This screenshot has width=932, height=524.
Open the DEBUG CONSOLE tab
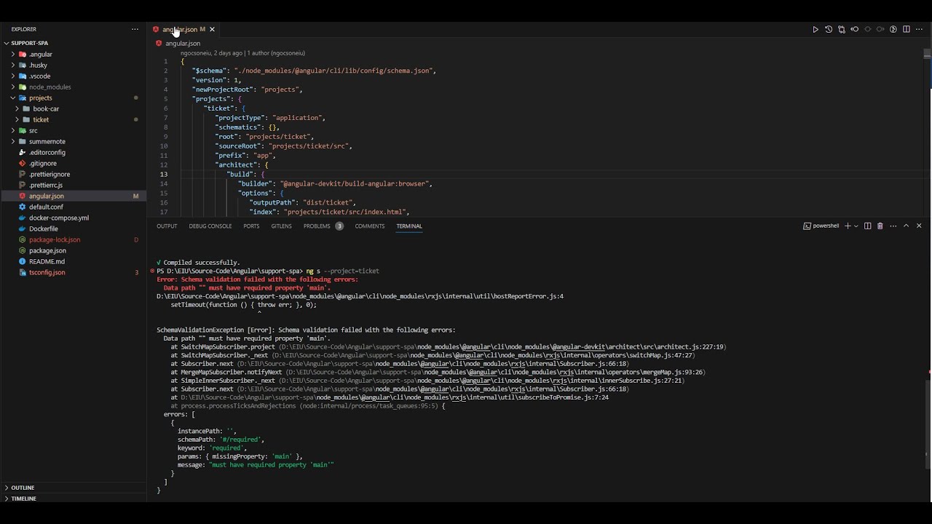[x=210, y=226]
